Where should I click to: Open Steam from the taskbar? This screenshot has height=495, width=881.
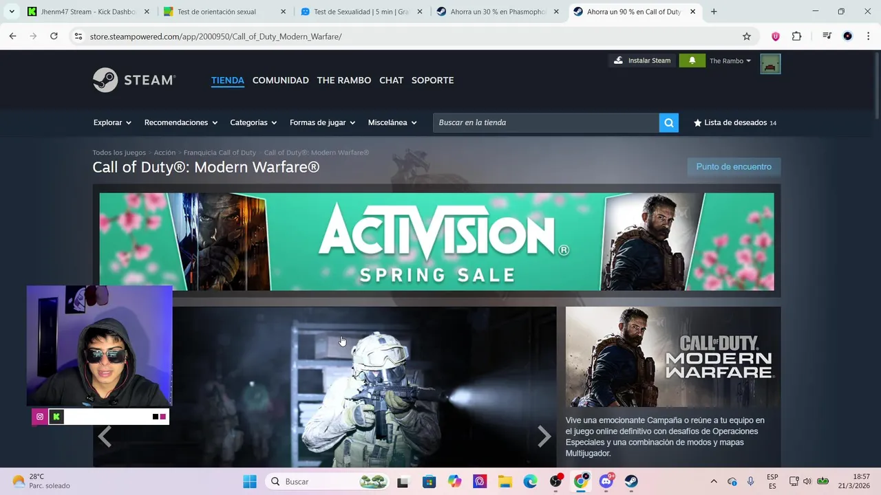[631, 481]
